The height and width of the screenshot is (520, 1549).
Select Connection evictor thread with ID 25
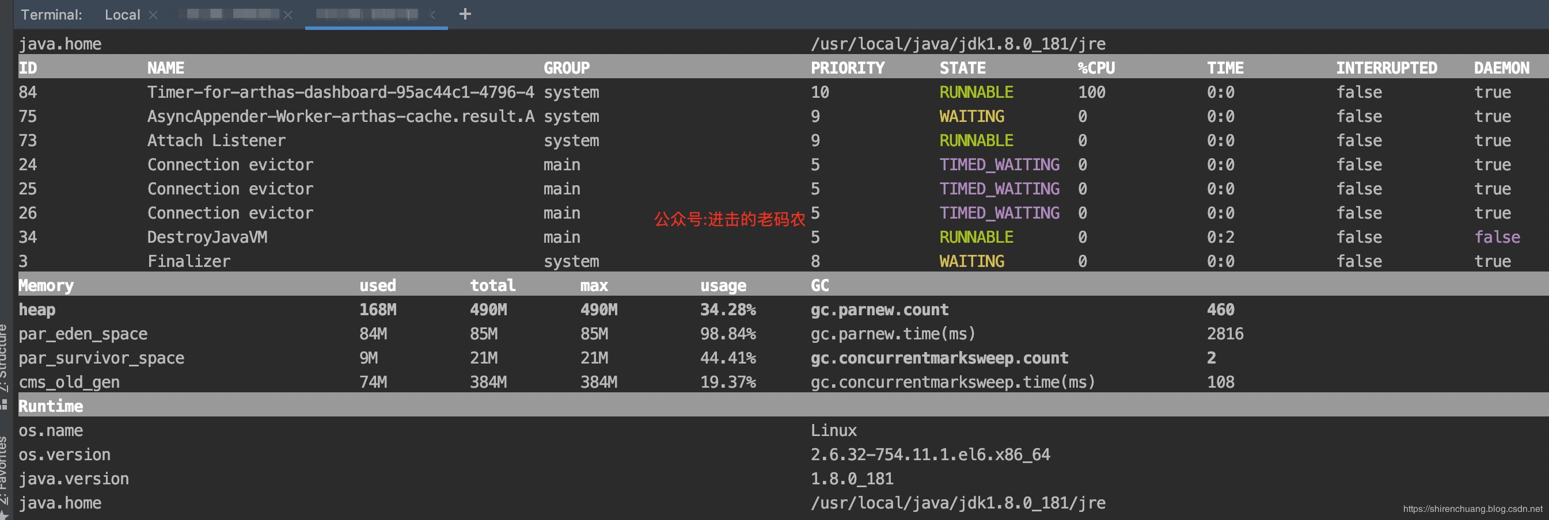(230, 189)
